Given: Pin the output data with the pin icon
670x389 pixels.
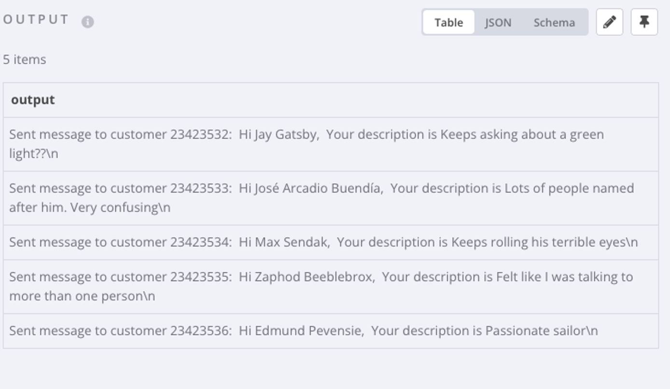Looking at the screenshot, I should 645,21.
